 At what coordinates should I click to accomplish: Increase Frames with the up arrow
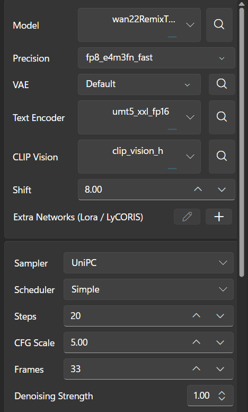pos(197,369)
